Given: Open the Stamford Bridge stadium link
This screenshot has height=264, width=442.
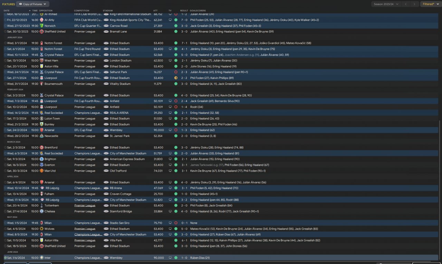Looking at the screenshot, I should [x=121, y=212].
